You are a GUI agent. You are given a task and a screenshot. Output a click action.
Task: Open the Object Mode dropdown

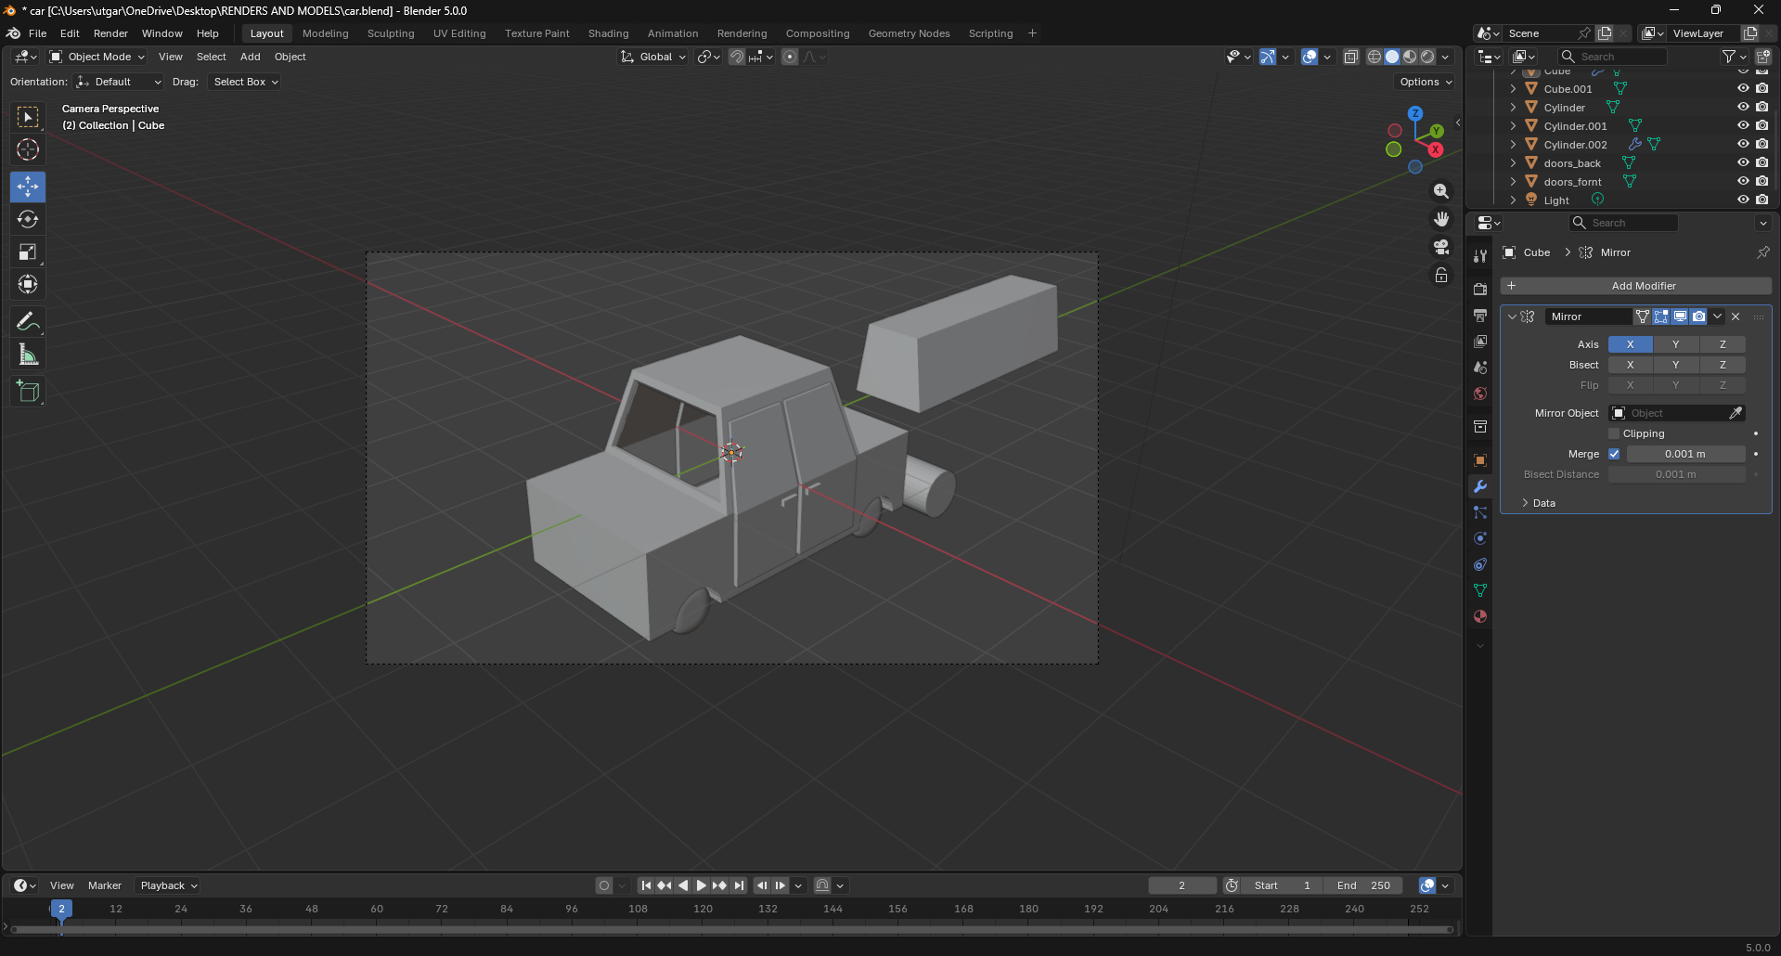[97, 57]
